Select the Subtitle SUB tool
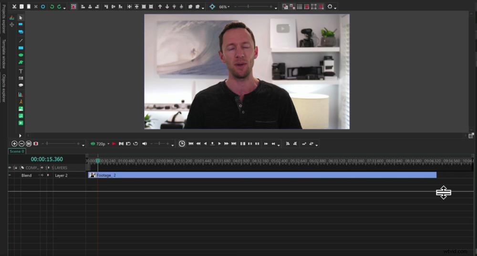 21,78
